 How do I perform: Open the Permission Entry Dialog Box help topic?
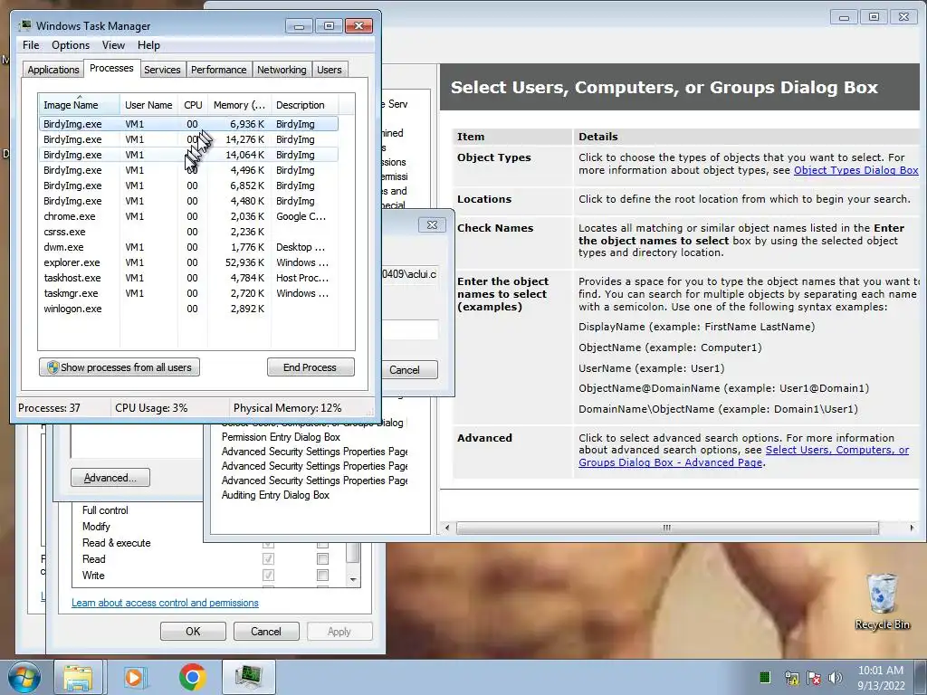point(281,437)
